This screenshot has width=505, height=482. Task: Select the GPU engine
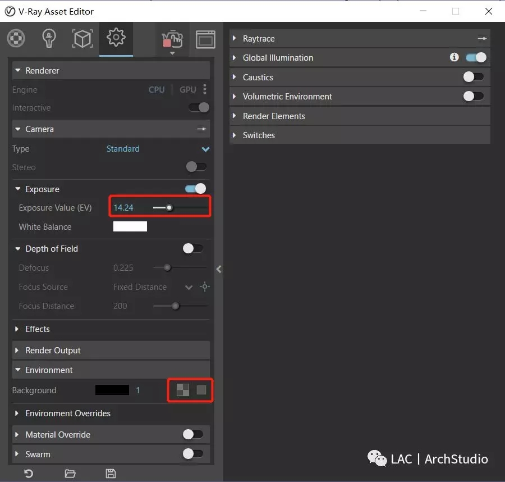(188, 89)
